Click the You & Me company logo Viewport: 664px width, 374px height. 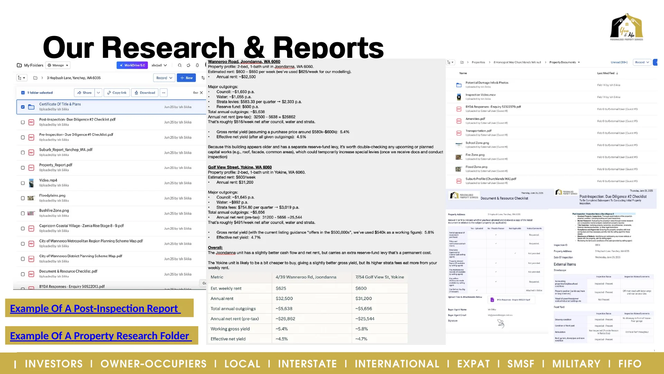(626, 27)
